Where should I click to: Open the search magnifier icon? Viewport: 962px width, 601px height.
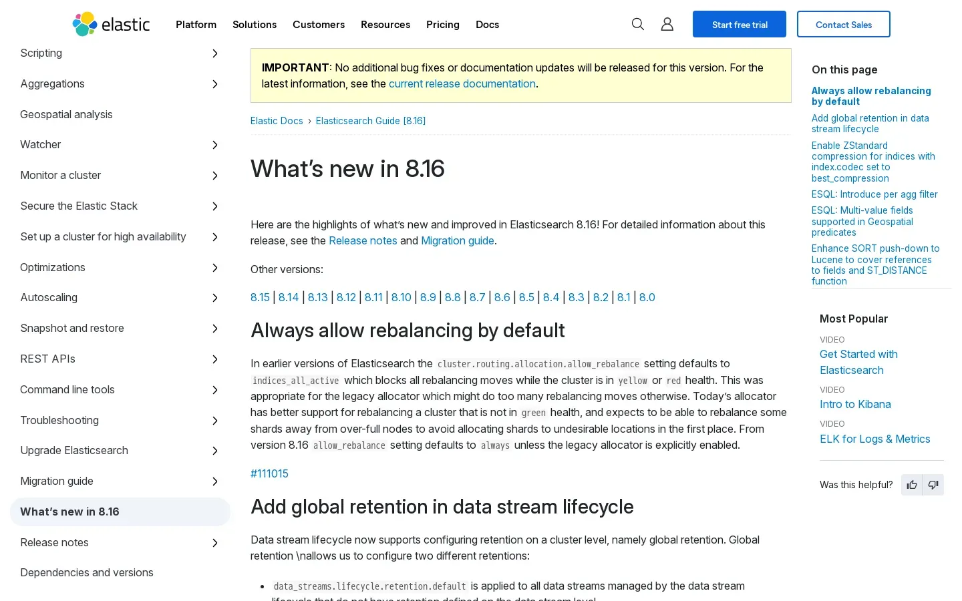pyautogui.click(x=638, y=24)
